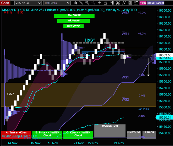Click the -2.0% weekly percent label
This screenshot has width=173, height=146.
[141, 95]
